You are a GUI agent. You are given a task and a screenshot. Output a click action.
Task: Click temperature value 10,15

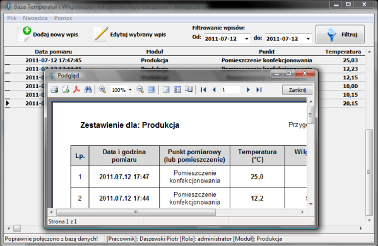[x=350, y=95]
